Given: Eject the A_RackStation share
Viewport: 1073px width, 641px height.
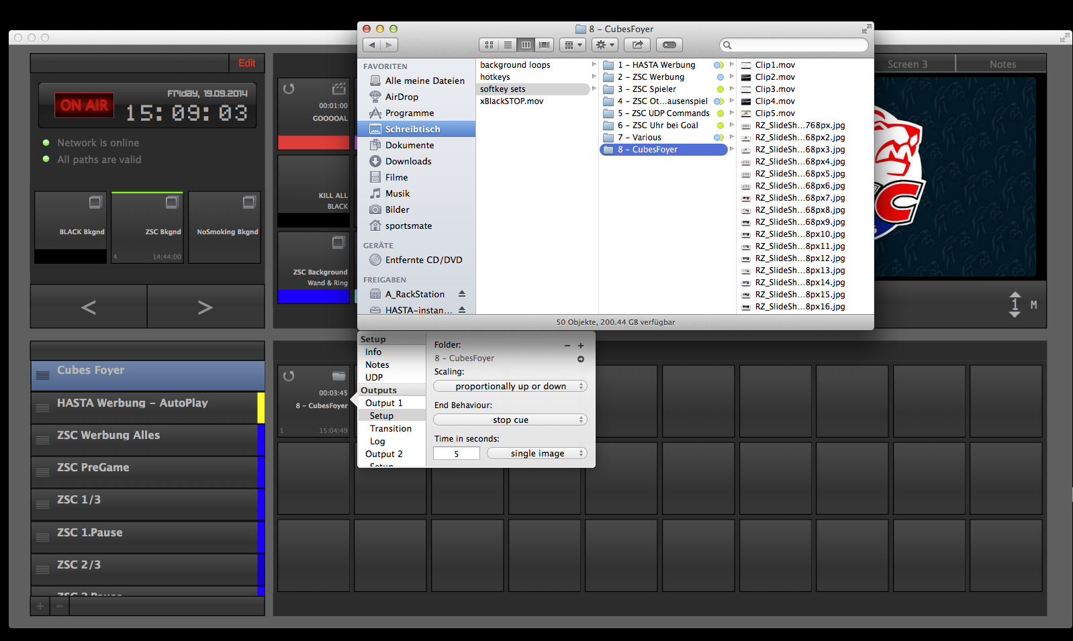Looking at the screenshot, I should tap(462, 294).
